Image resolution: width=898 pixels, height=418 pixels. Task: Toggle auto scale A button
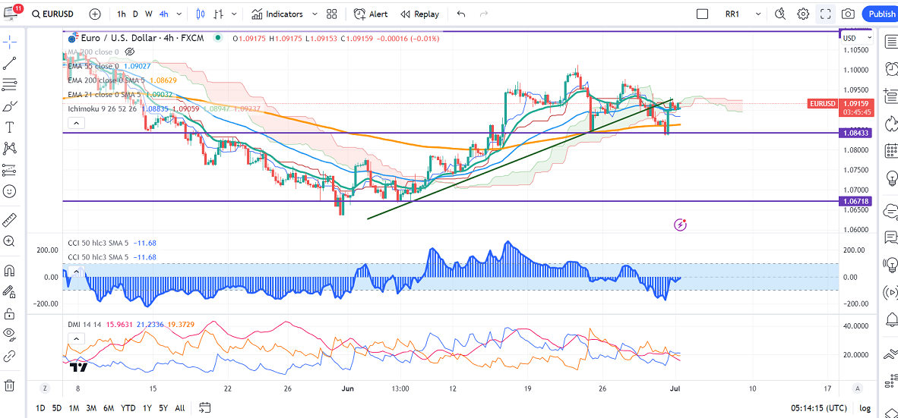(857, 388)
